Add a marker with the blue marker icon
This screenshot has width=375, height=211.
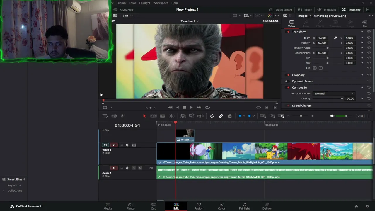249,116
